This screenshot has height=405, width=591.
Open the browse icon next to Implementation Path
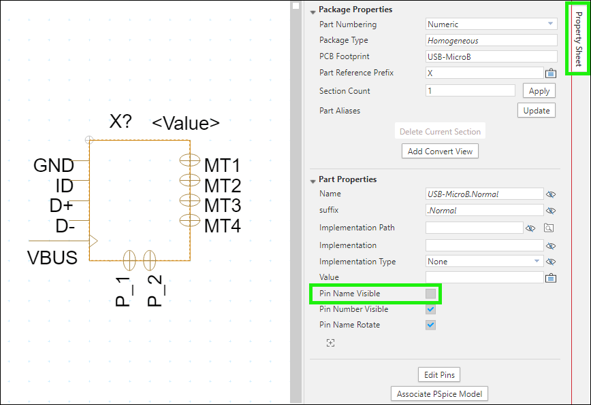549,228
